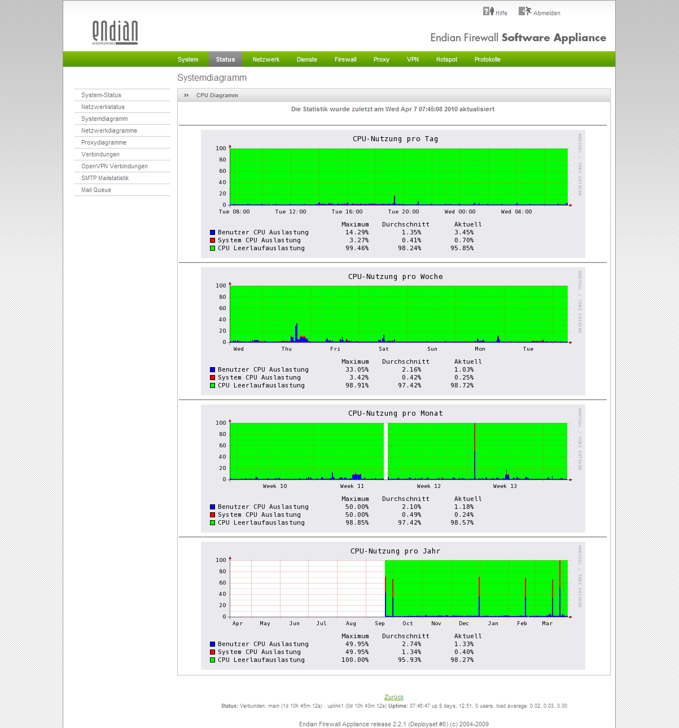Screen dimensions: 679x728
Task: Open the Netzwerk menu tab
Action: [x=266, y=59]
